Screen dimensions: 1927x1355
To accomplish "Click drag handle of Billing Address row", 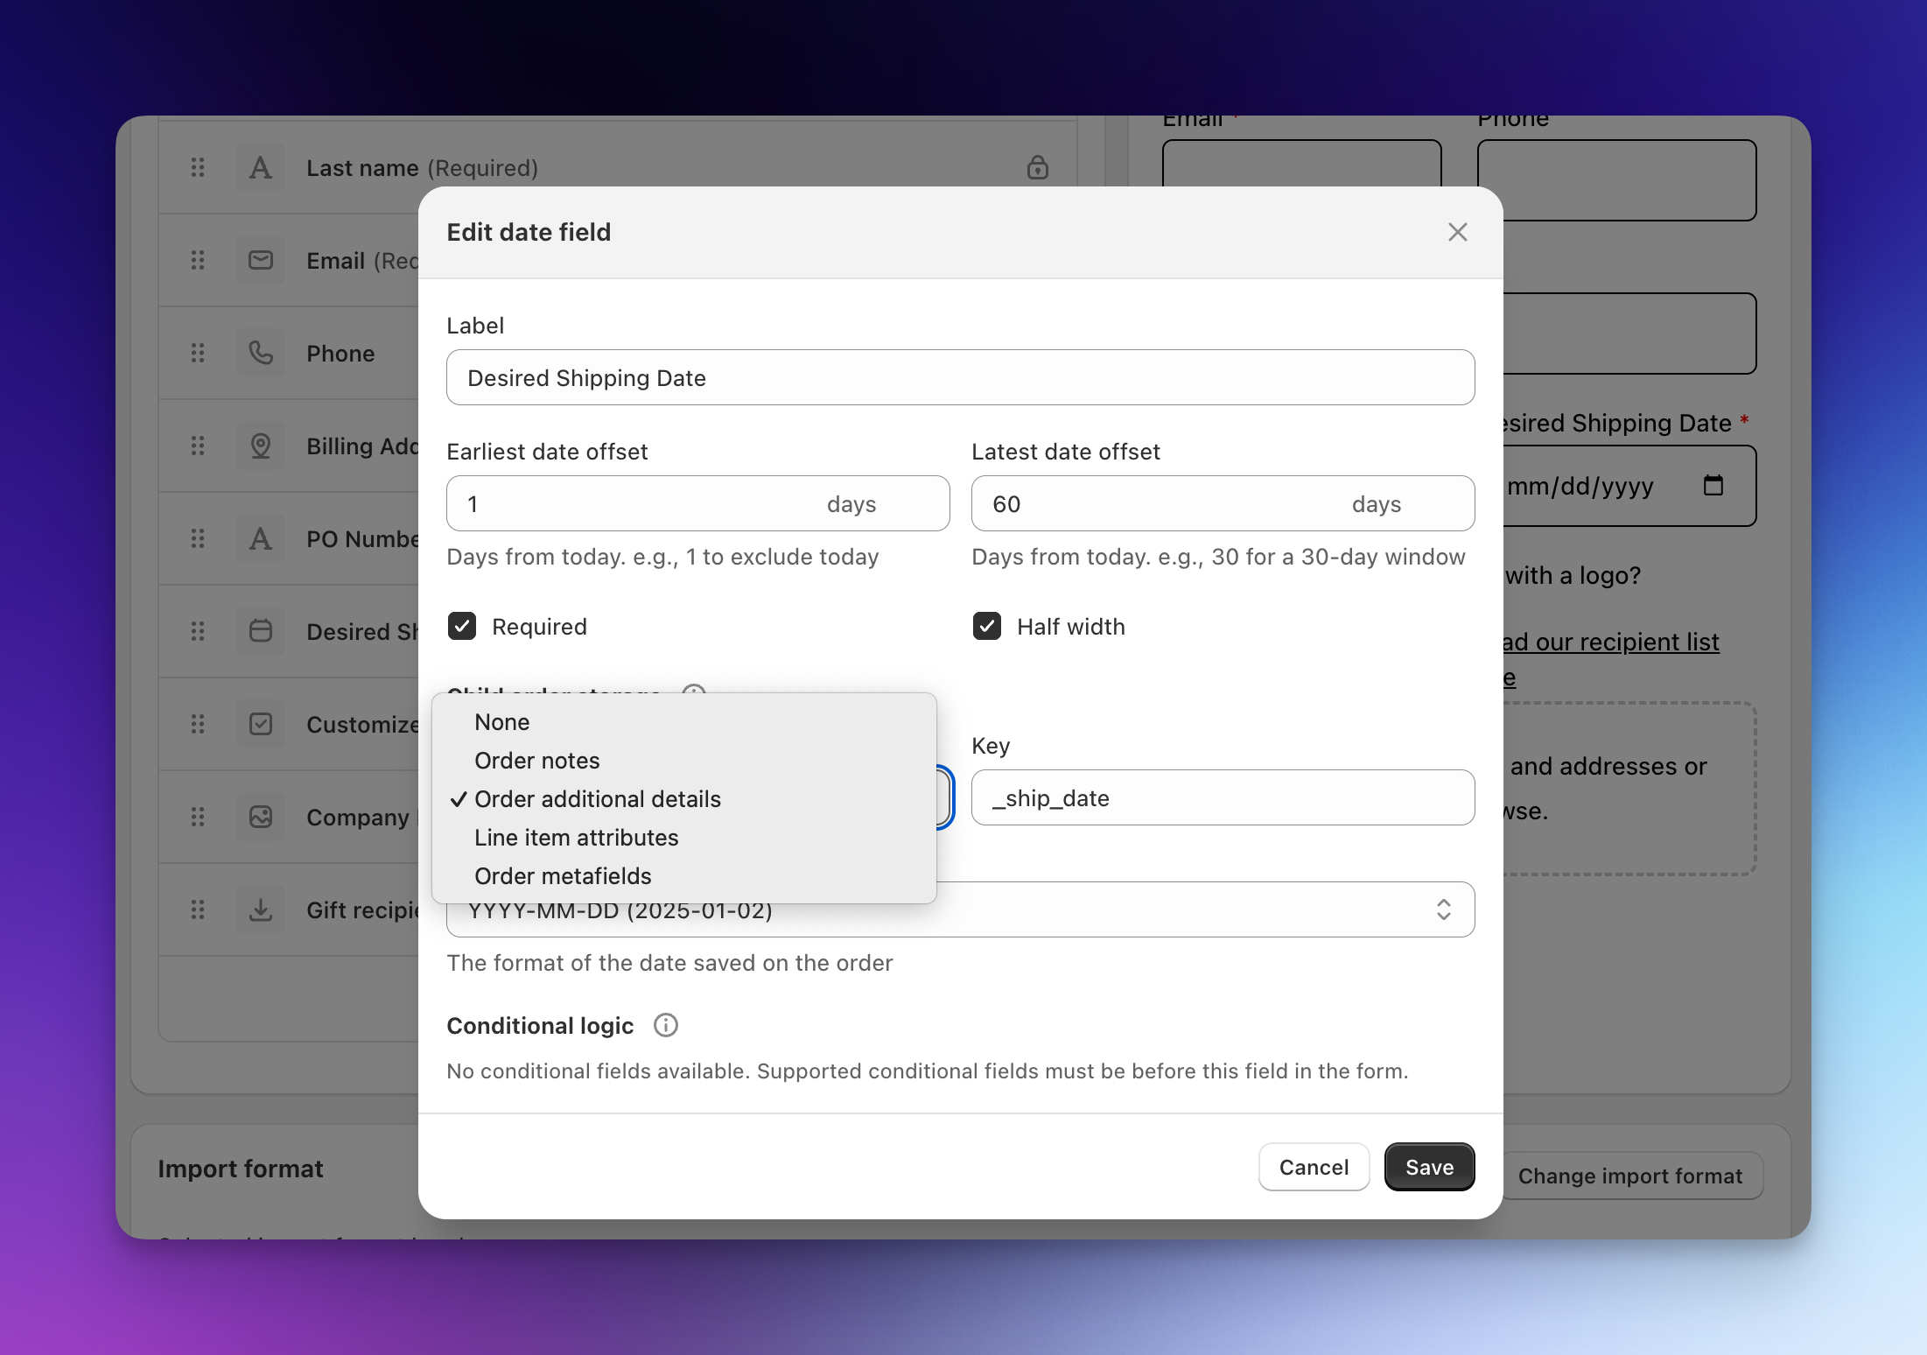I will tap(198, 446).
